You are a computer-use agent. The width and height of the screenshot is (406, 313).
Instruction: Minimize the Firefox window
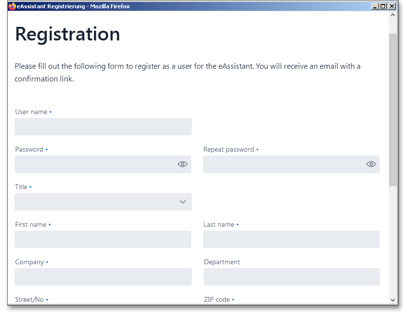[x=375, y=6]
